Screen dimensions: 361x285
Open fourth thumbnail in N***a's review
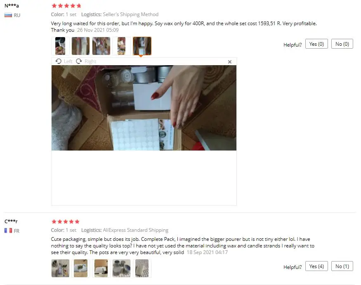point(122,46)
